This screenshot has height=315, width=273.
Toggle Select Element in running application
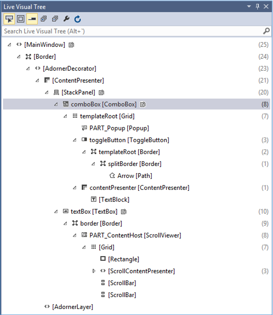point(9,19)
